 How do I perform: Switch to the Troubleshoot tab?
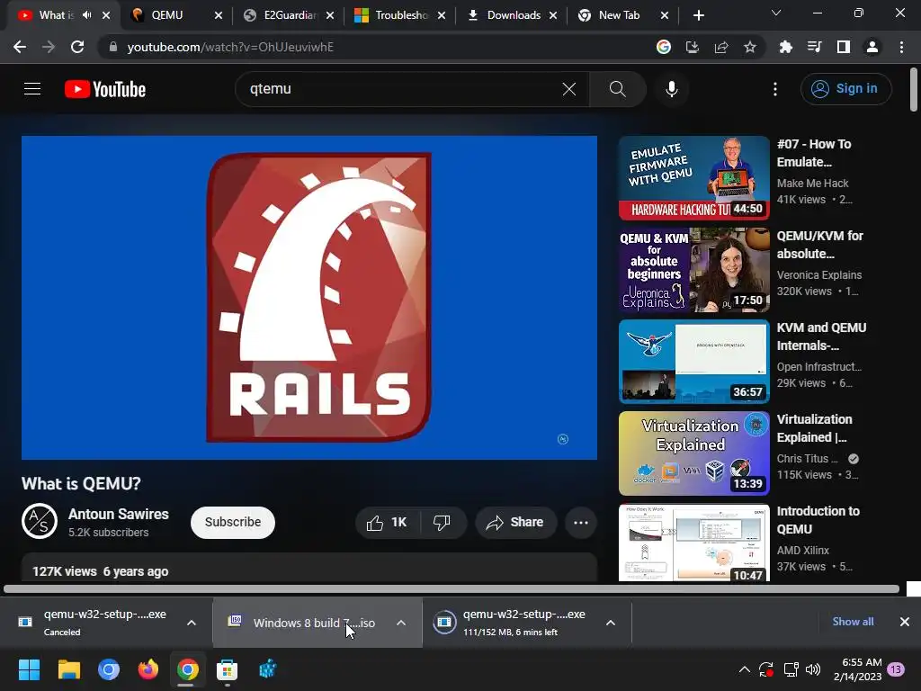pyautogui.click(x=401, y=15)
